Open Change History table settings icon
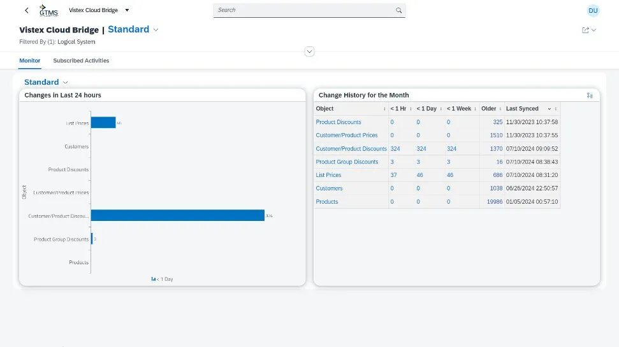The image size is (619, 347). point(590,96)
